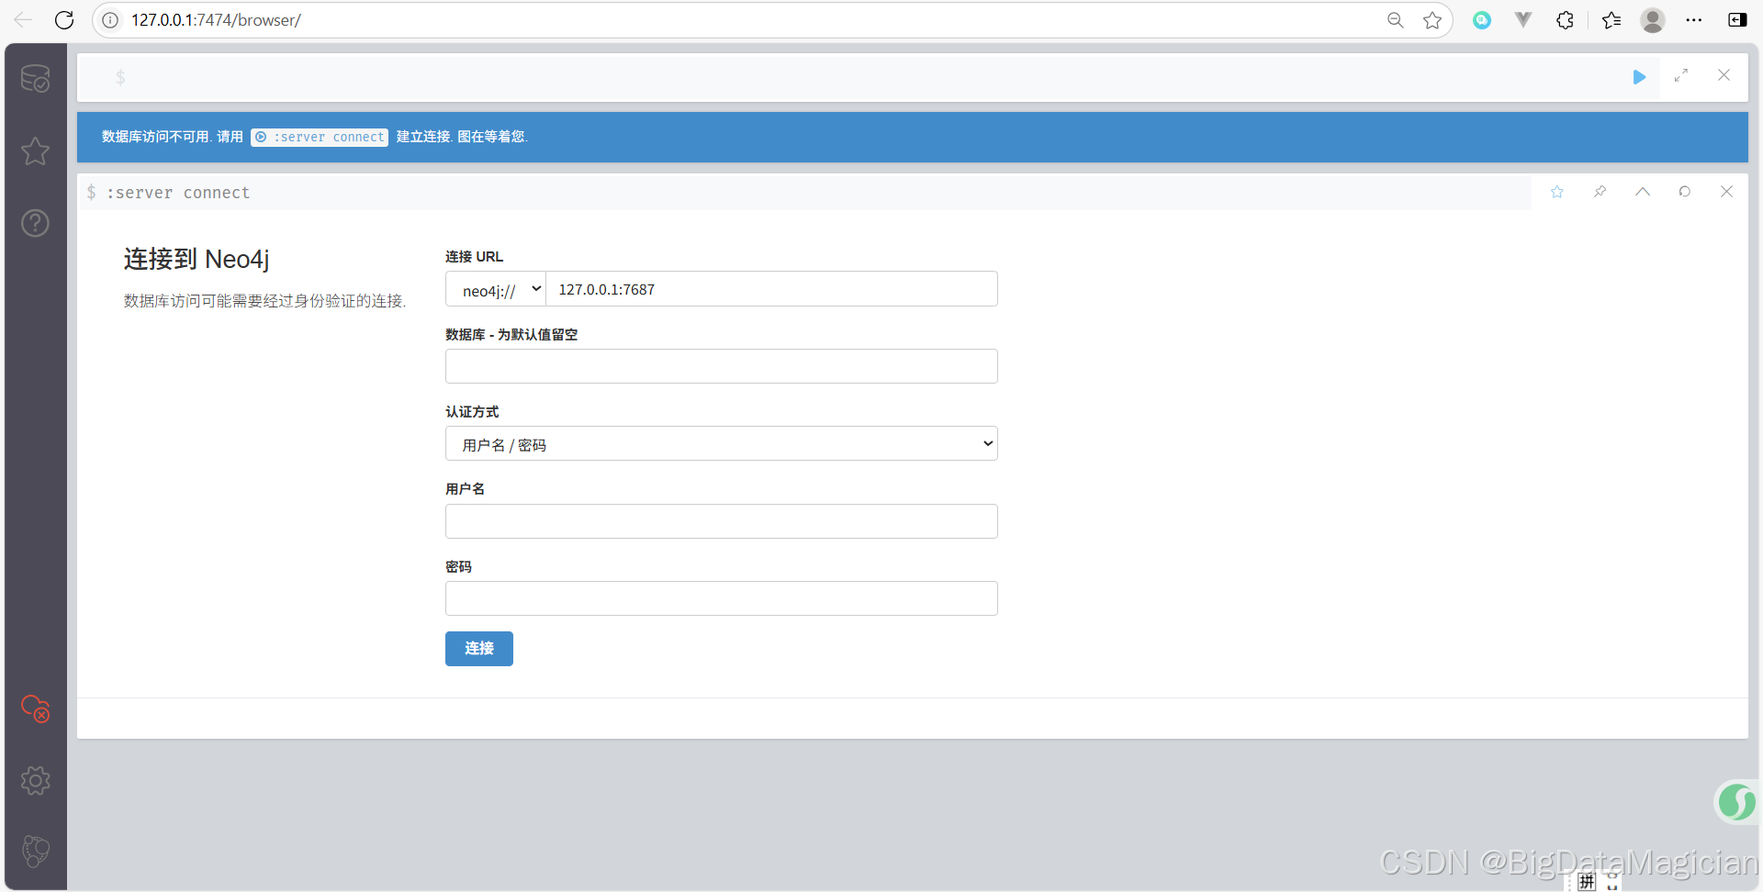
Task: Close the server connect frame
Action: click(1726, 192)
